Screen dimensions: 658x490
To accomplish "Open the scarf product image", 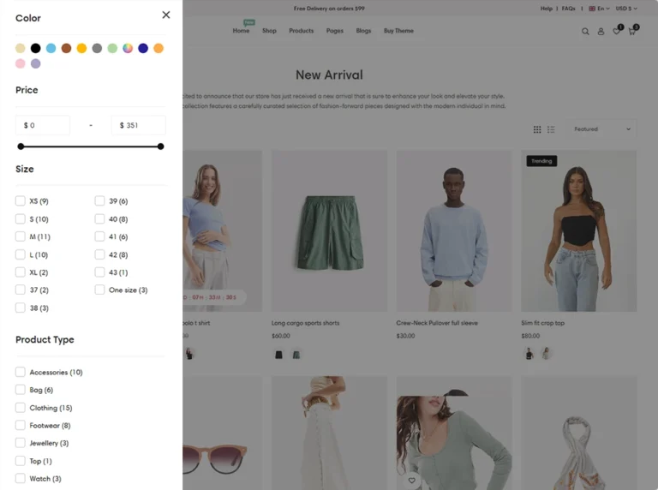I will (578, 433).
